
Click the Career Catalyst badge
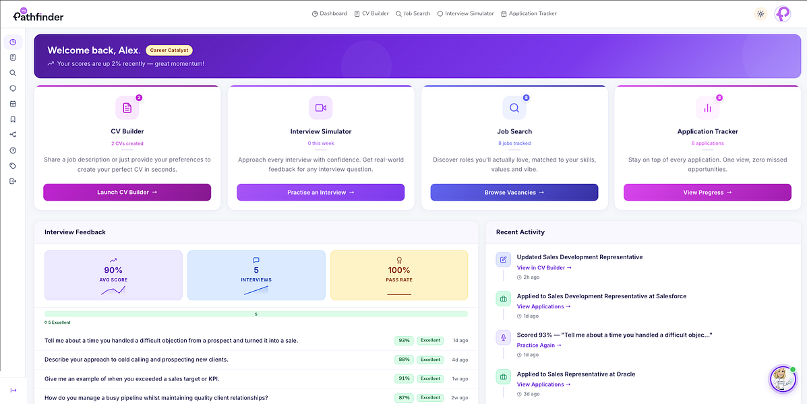click(169, 50)
